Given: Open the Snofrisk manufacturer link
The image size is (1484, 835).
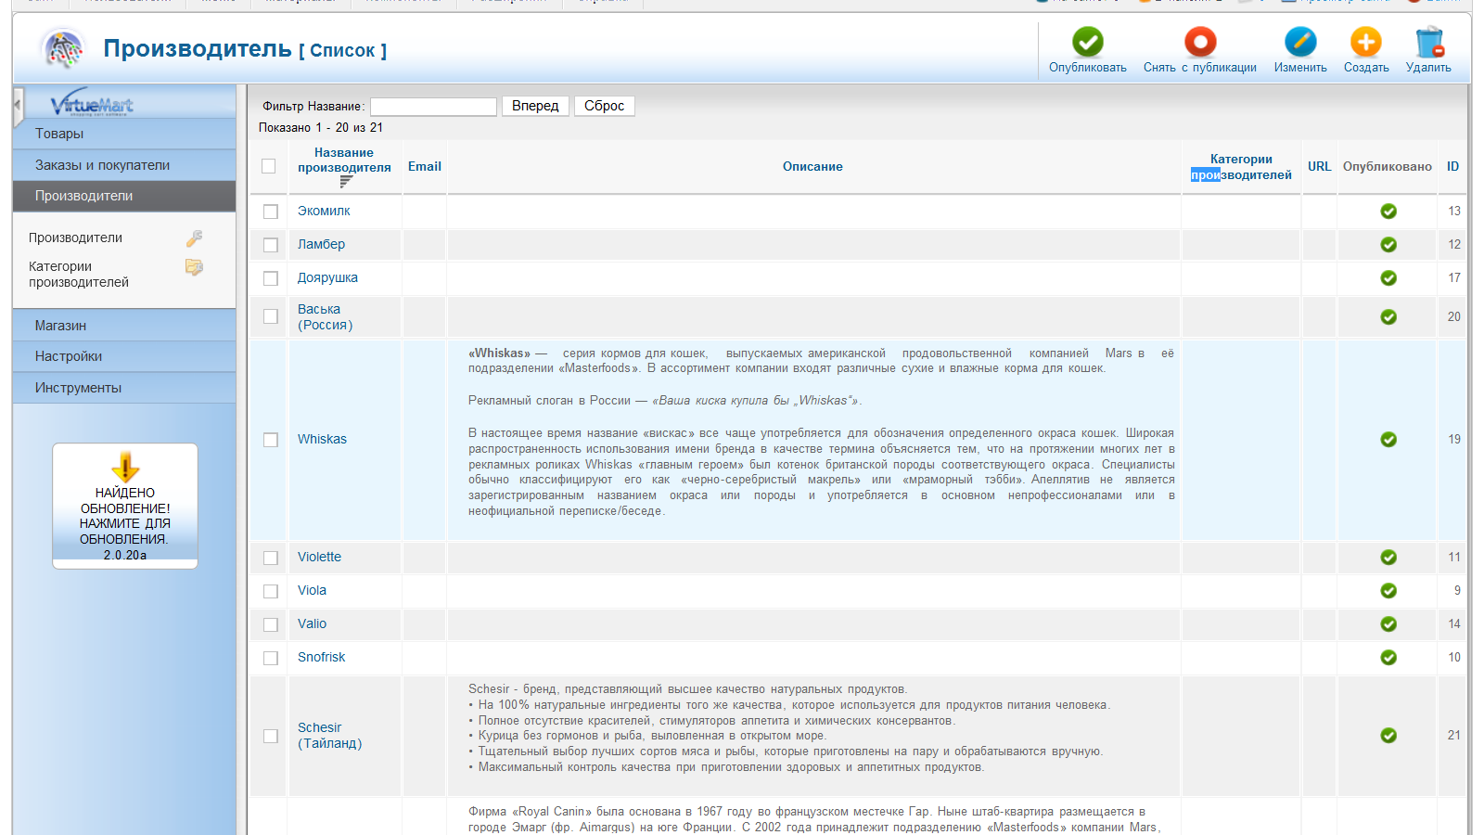Looking at the screenshot, I should (x=321, y=657).
